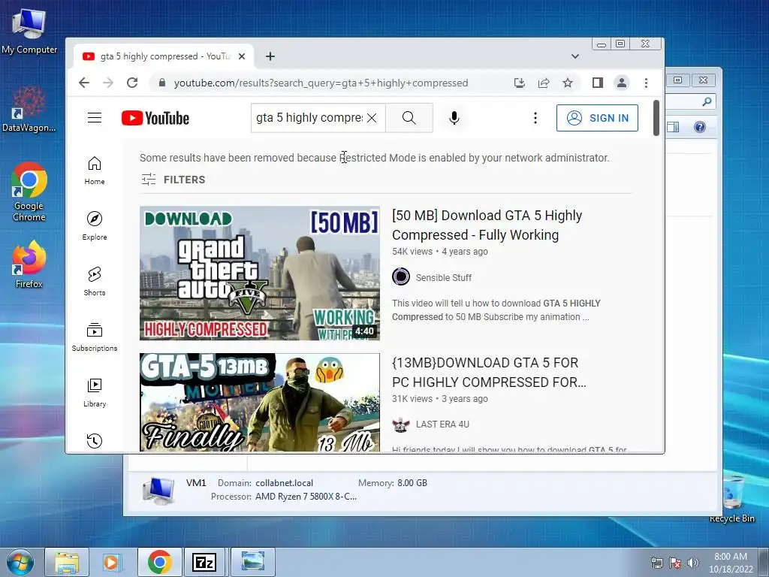Open the GTA-5 13MB video thumbnail
The image size is (769, 577).
click(x=259, y=402)
